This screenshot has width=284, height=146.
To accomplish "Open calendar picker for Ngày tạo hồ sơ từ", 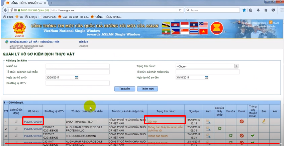I will pyautogui.click(x=76, y=78).
